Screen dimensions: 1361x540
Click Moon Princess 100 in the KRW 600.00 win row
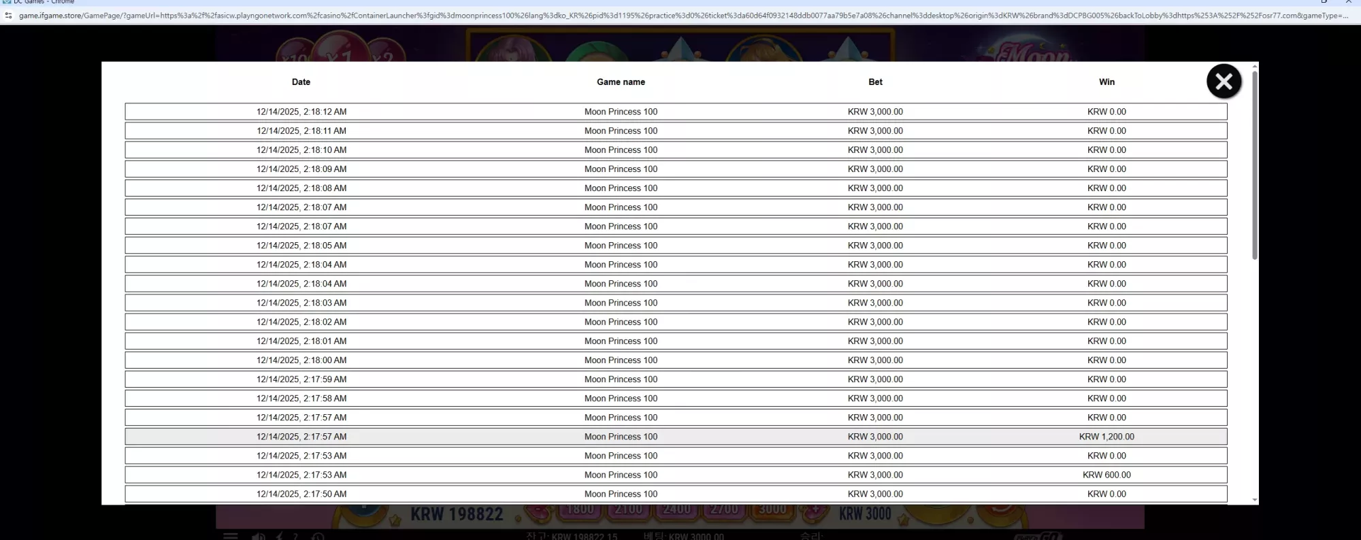pyautogui.click(x=621, y=475)
